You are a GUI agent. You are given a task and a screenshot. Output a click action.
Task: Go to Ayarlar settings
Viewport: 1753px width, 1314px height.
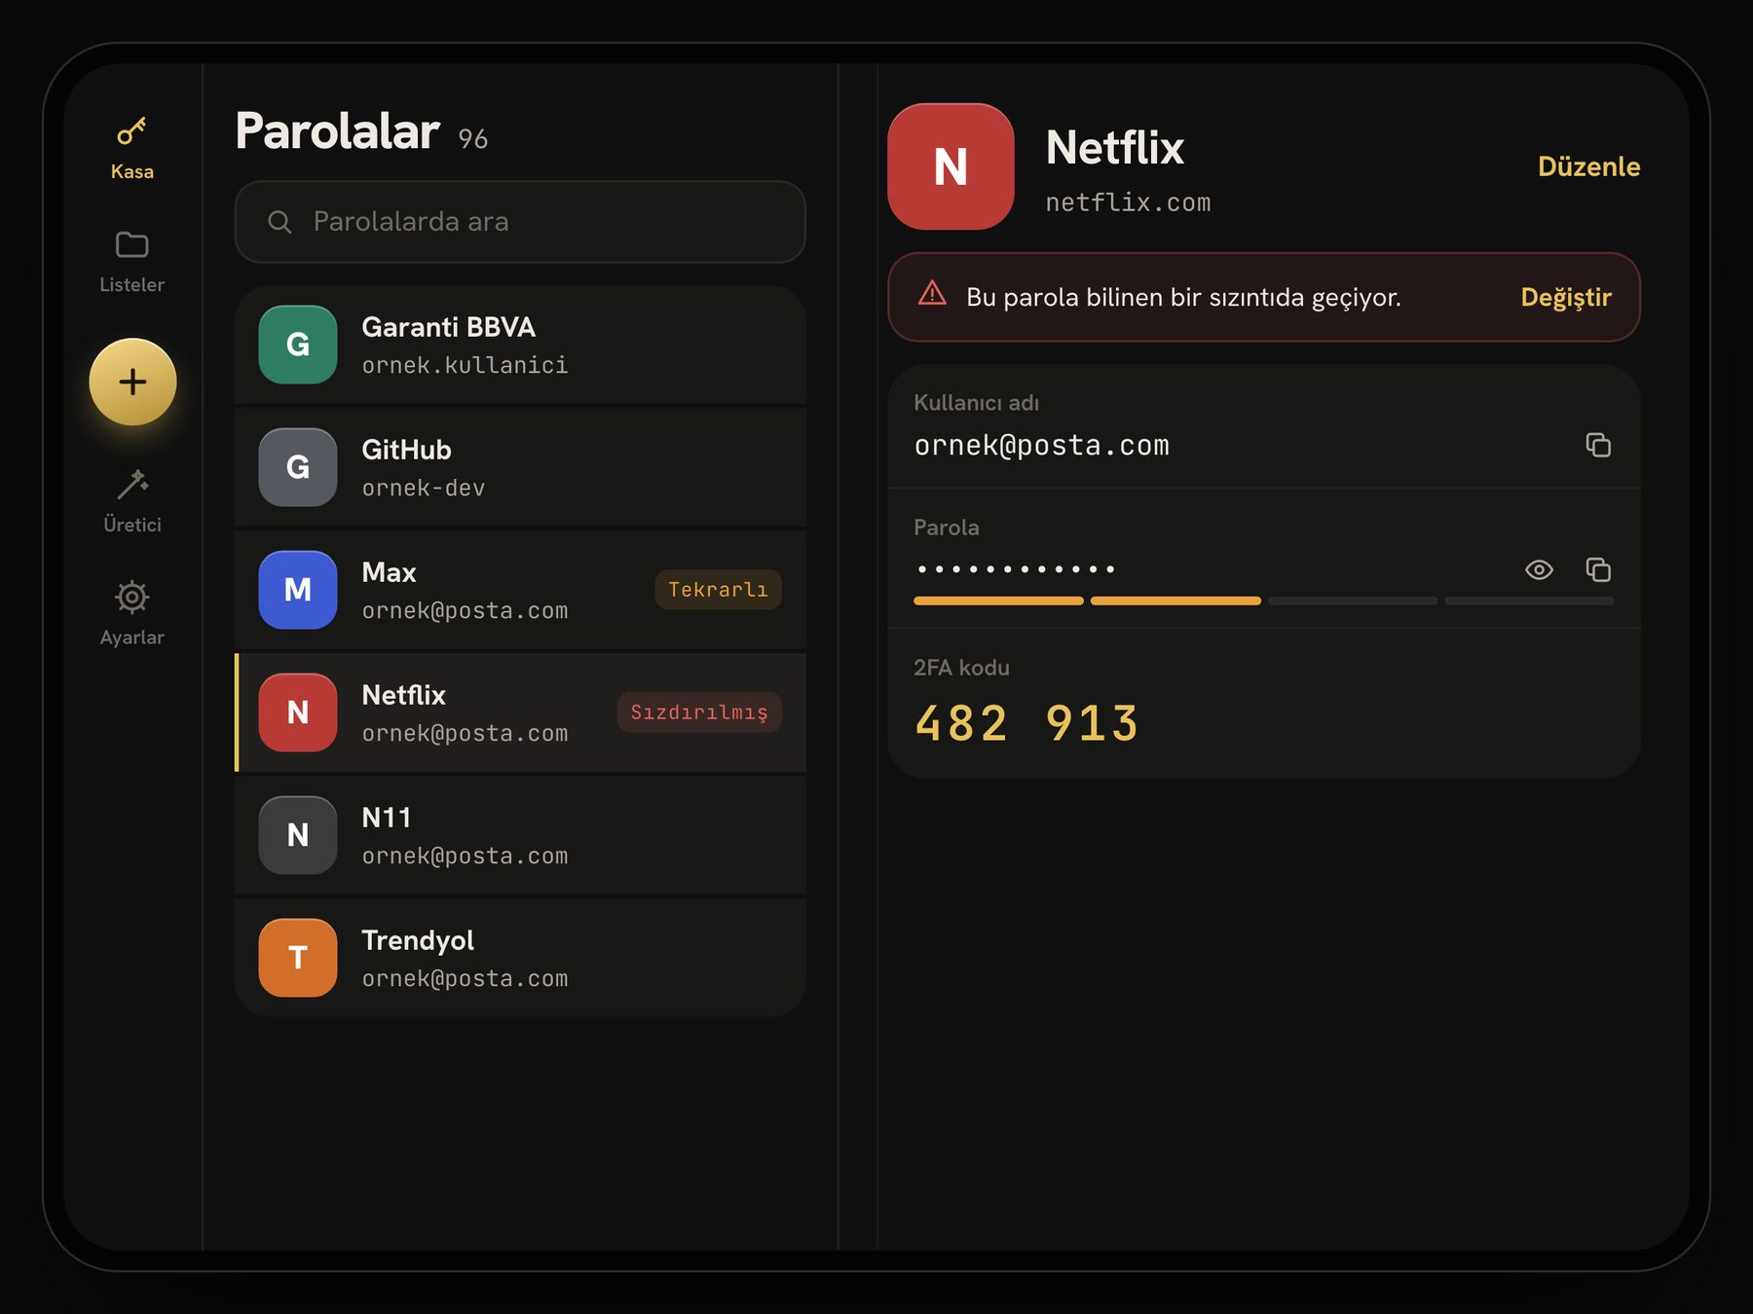tap(131, 614)
